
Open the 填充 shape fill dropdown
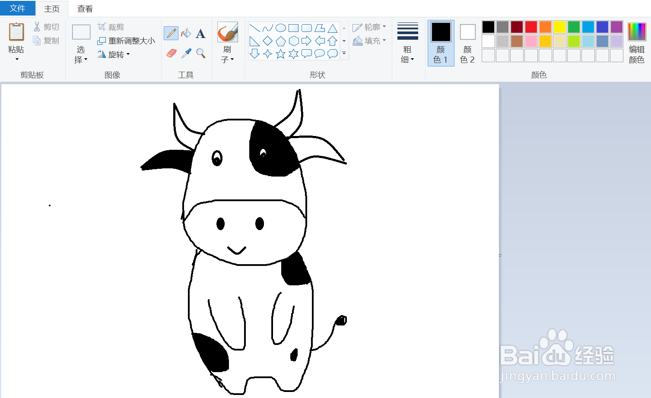369,40
